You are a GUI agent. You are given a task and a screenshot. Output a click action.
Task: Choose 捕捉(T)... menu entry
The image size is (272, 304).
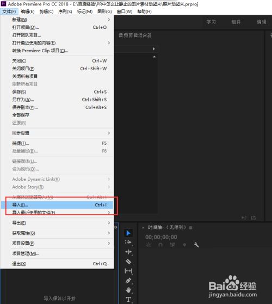[x=57, y=143]
